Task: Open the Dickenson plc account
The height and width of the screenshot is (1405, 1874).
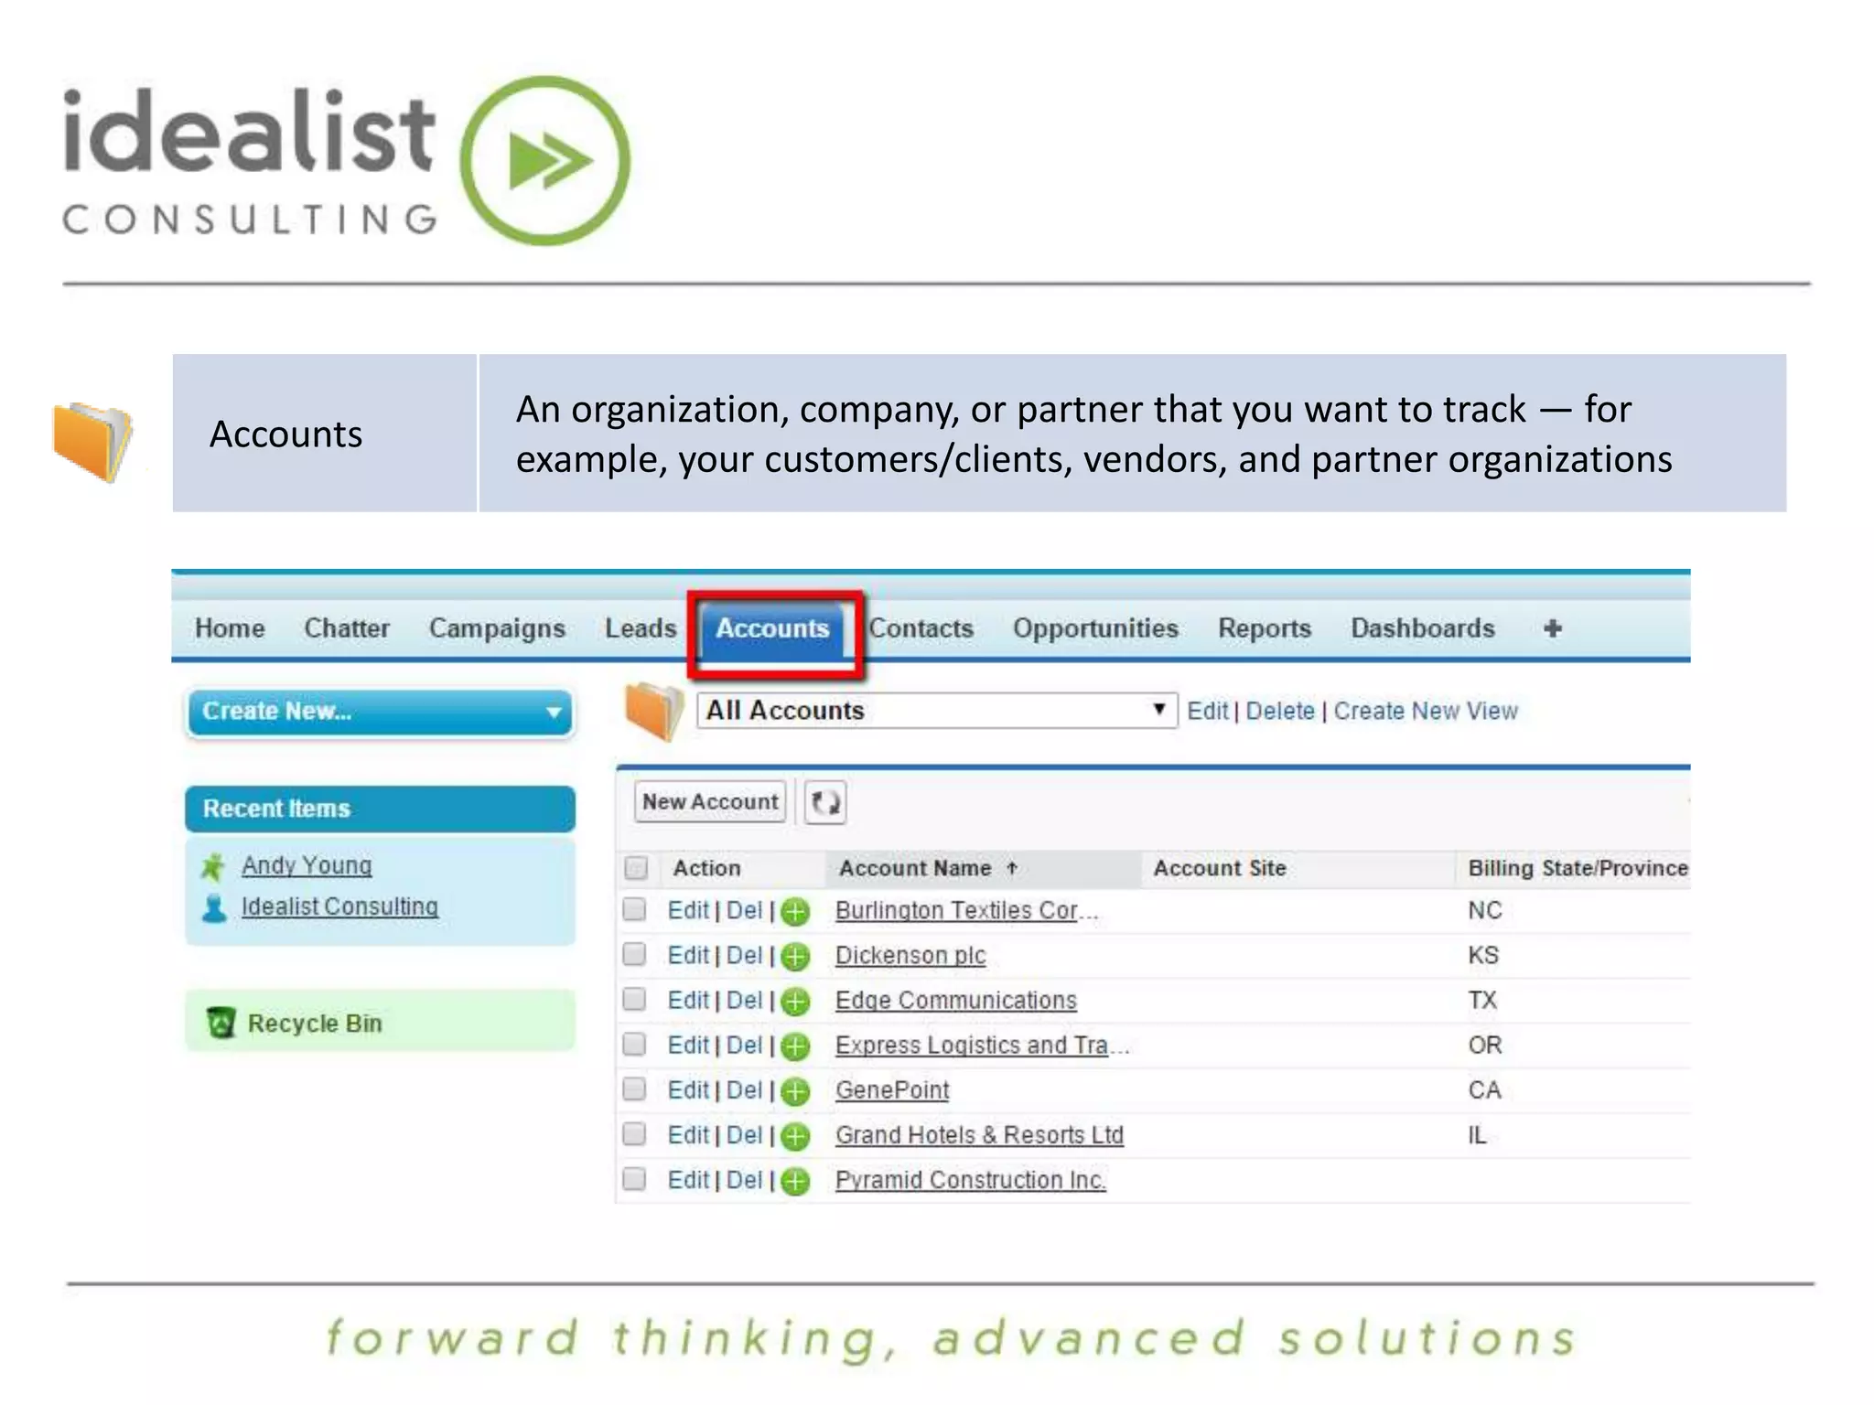Action: pyautogui.click(x=910, y=956)
